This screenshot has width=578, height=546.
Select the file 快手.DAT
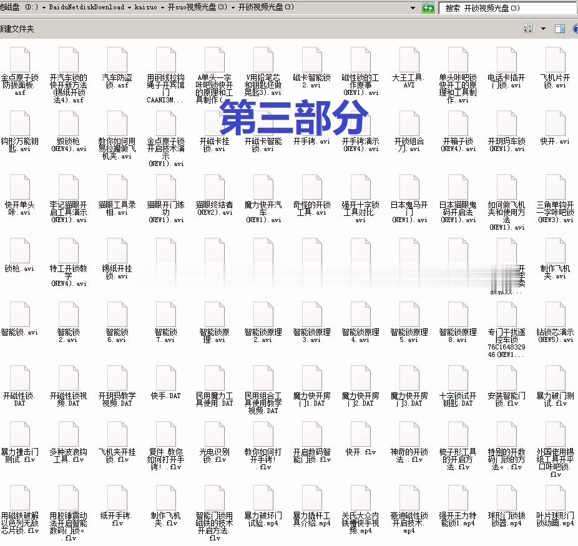pos(166,383)
